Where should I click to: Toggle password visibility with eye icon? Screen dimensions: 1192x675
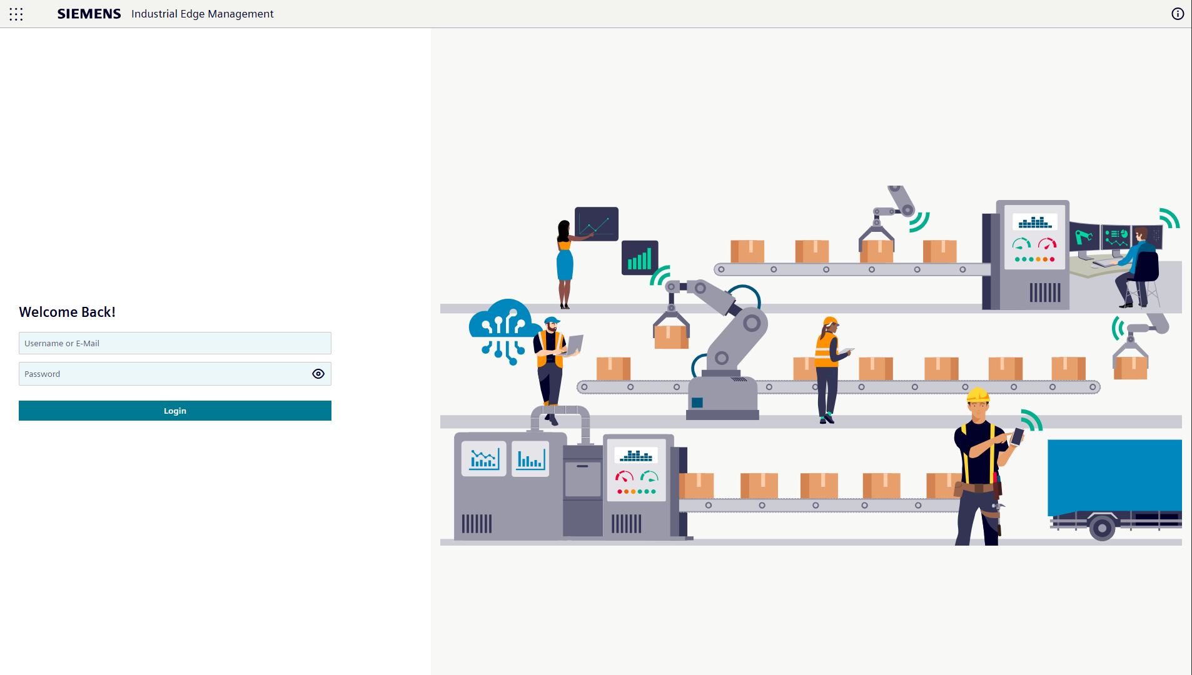(318, 374)
